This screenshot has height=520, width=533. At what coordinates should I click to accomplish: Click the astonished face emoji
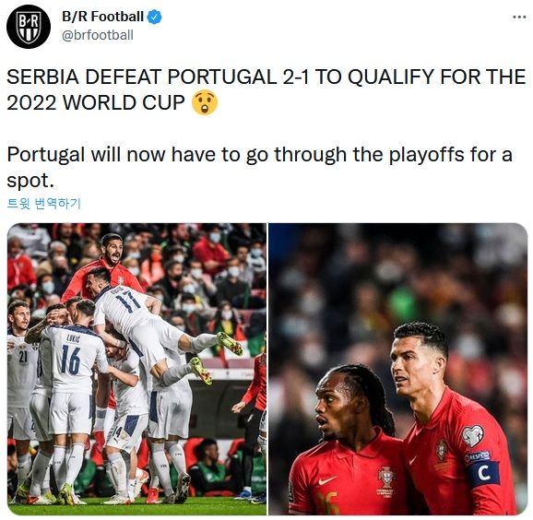205,102
